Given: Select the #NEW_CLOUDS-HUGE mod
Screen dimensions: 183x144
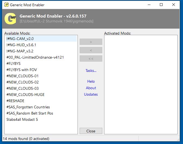Looking at the screenshot, I should coord(41,95).
